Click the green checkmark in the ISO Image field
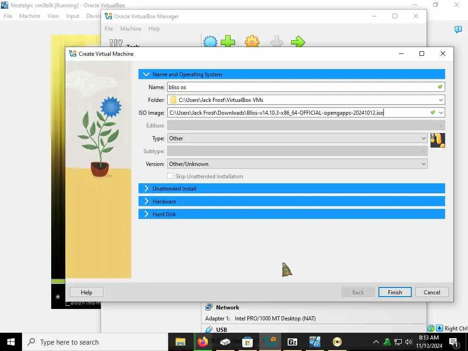Viewport: 468px width, 351px height. pos(433,112)
